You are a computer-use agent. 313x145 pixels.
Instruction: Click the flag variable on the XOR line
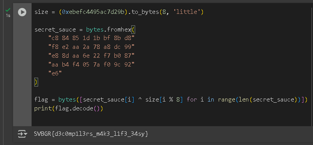coord(41,100)
